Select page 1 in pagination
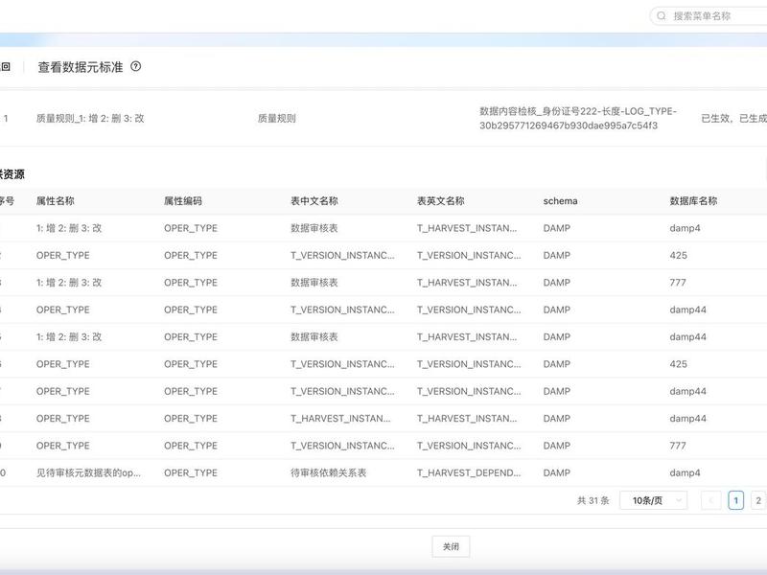The height and width of the screenshot is (575, 767). coord(735,500)
